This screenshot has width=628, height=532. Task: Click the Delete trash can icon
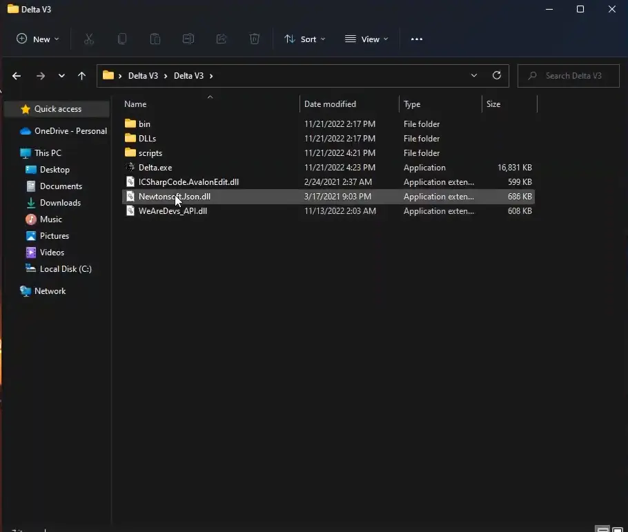point(255,39)
